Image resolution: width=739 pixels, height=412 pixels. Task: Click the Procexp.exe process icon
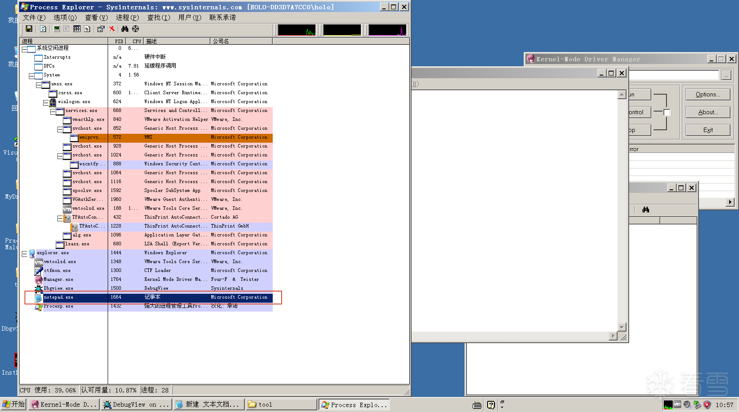coord(38,306)
